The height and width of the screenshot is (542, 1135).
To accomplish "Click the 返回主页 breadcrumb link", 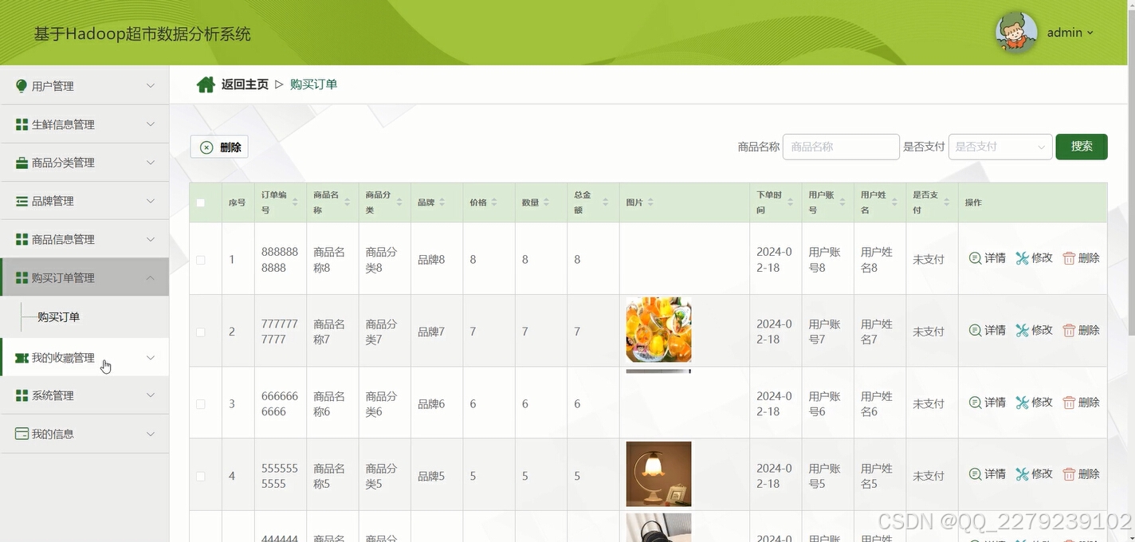I will pos(245,84).
